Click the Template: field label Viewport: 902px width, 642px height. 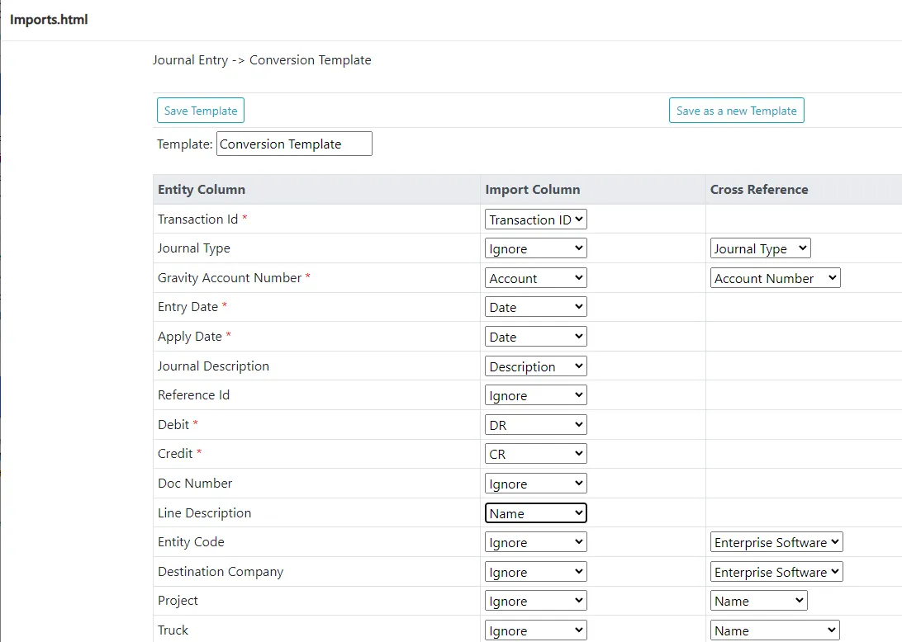(x=185, y=144)
